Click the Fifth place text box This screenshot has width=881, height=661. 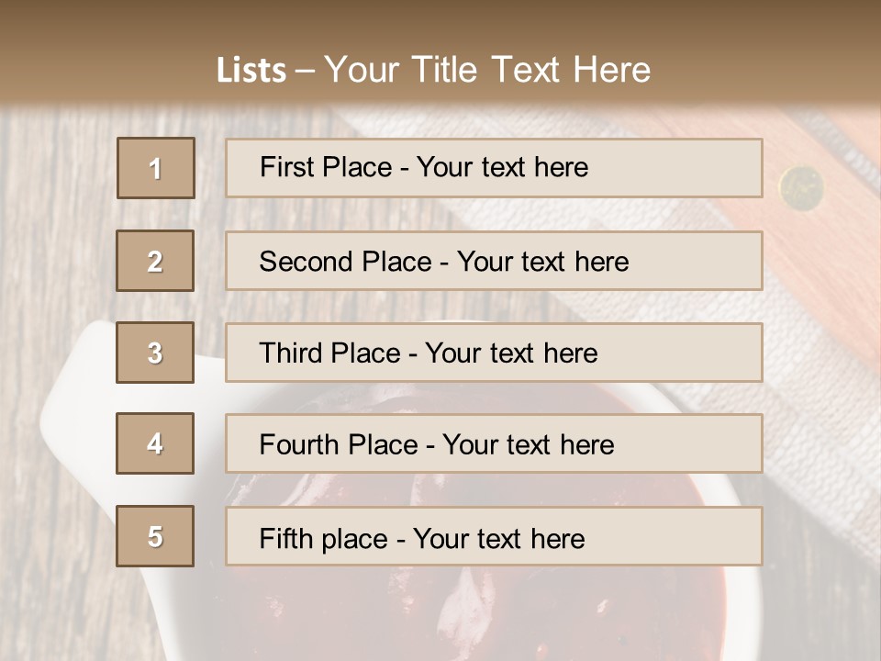coord(494,537)
